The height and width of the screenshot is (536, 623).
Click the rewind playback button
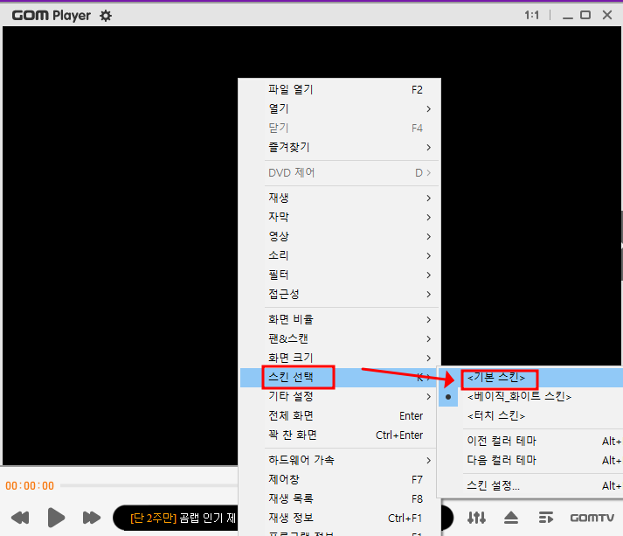[20, 518]
